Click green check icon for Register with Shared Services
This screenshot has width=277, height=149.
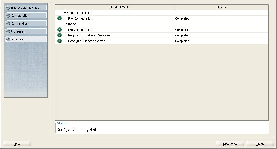point(60,35)
